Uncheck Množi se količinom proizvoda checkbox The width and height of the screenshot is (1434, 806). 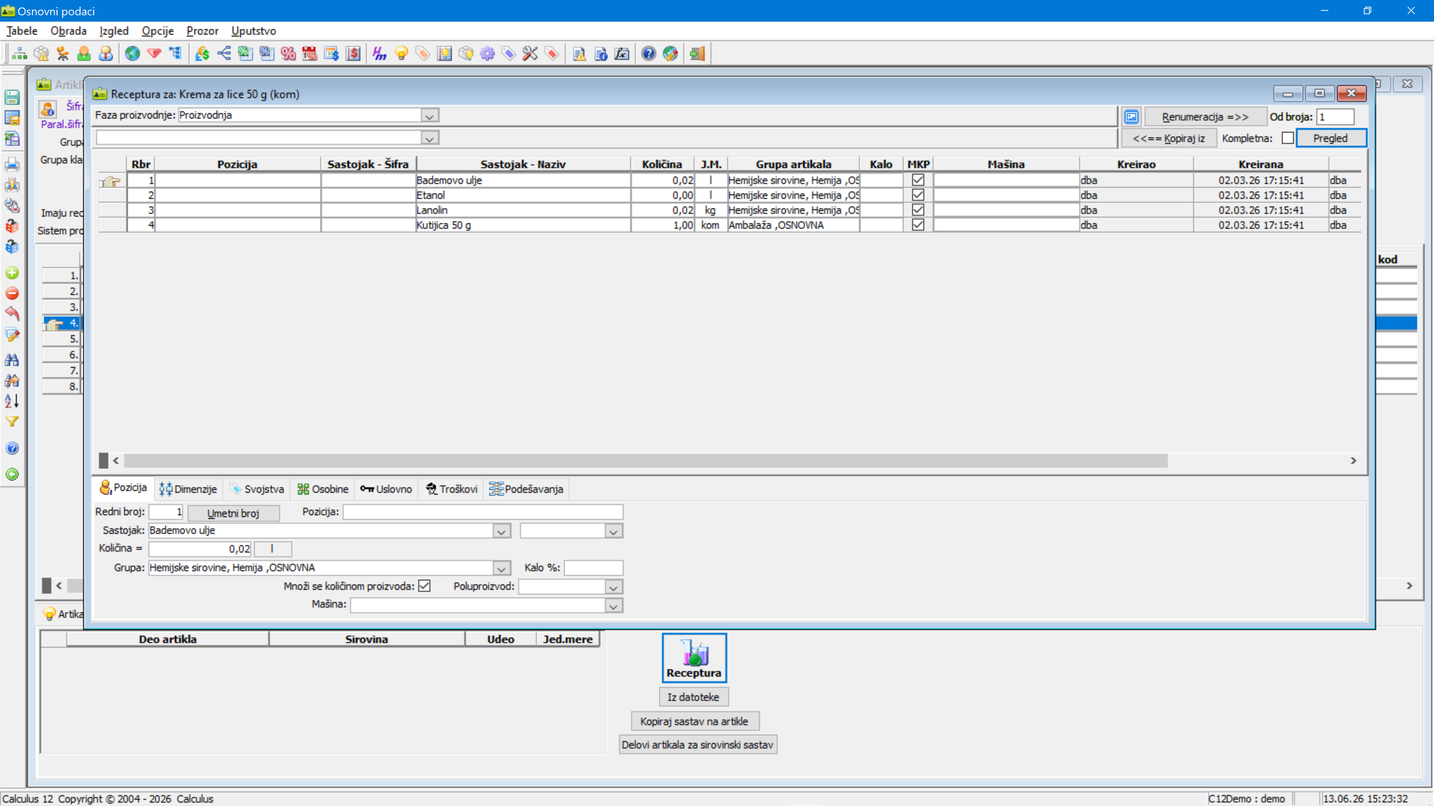pos(424,586)
